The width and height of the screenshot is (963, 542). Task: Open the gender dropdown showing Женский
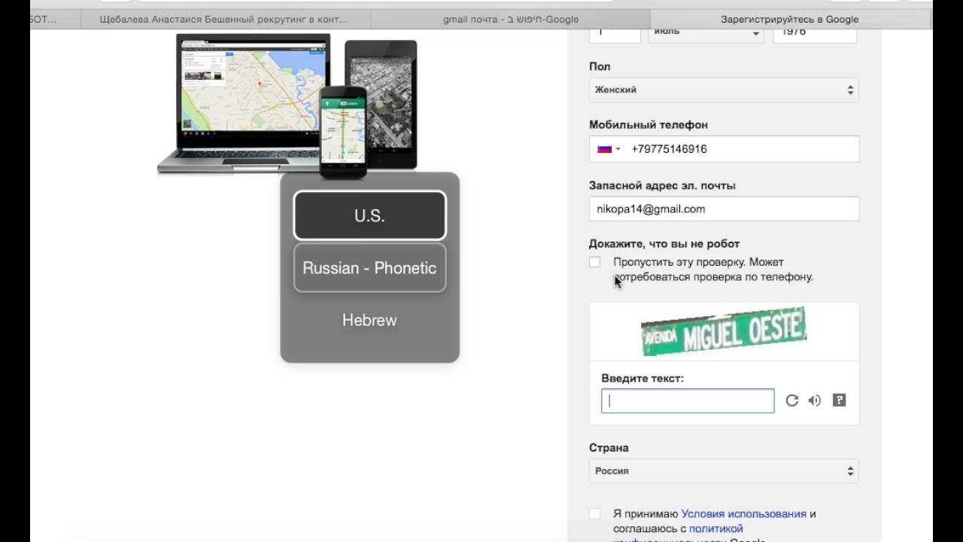[724, 90]
